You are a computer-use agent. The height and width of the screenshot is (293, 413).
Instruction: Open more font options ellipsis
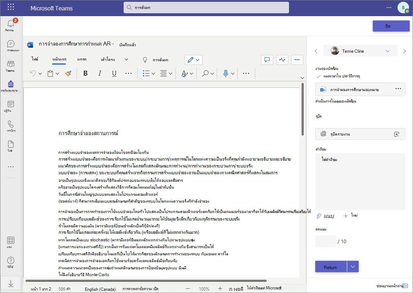click(129, 73)
